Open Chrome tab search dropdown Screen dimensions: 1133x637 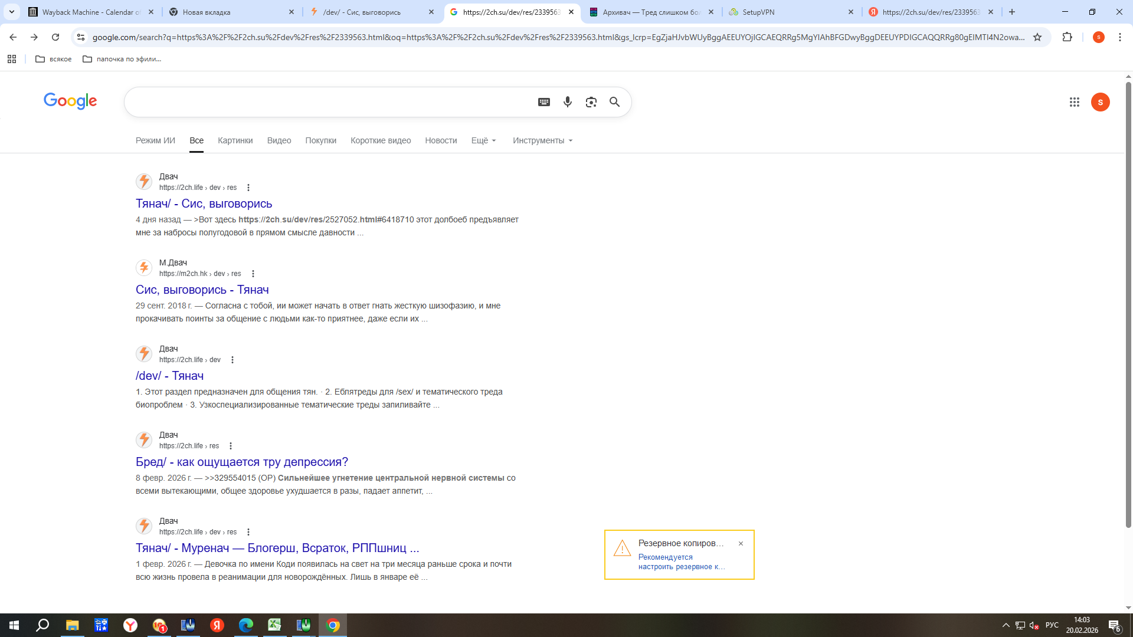click(12, 12)
